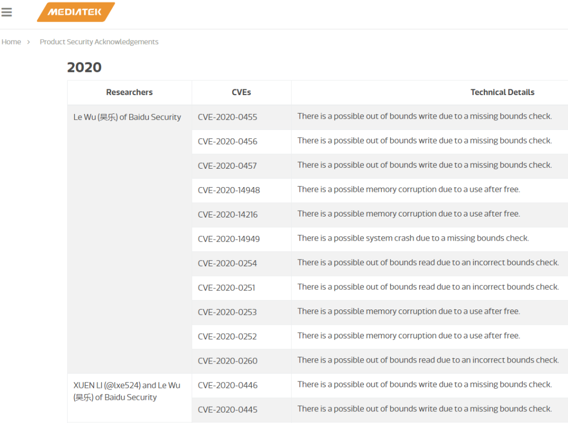Click the 2020 section heading
Viewport: 568px width, 423px height.
pos(84,67)
